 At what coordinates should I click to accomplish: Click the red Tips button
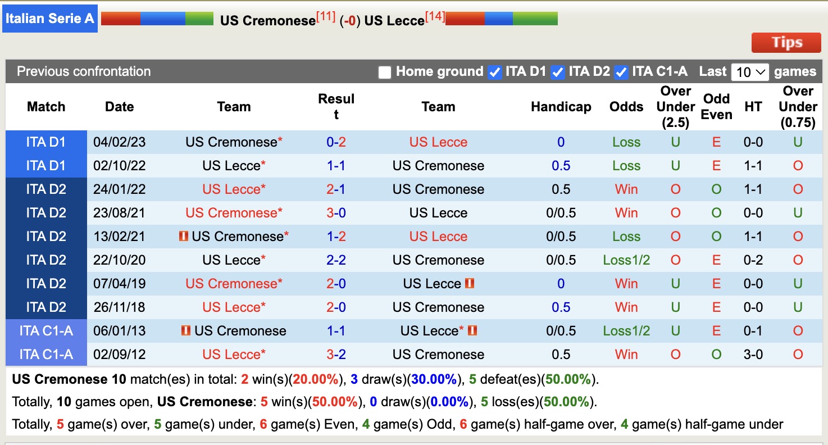(786, 42)
